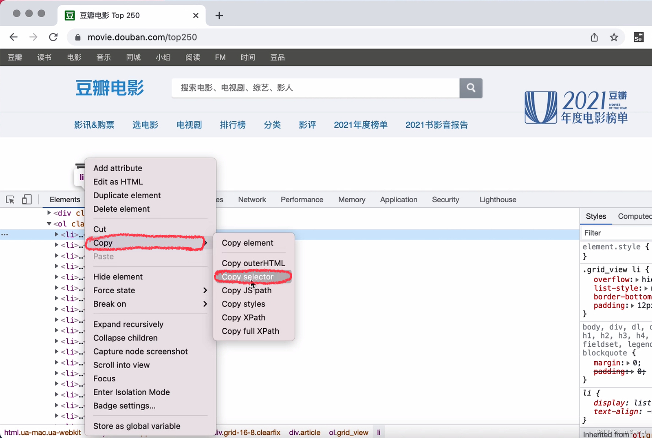Open the Lighthouse tab
The image size is (652, 438).
[498, 200]
